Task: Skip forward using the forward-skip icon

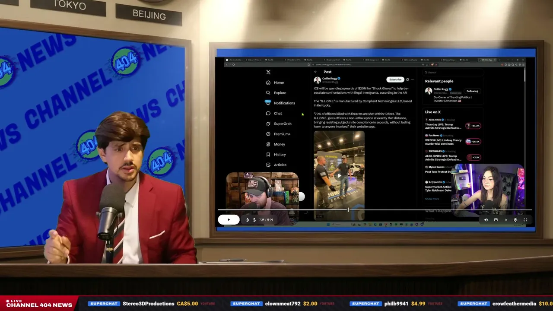Action: (254, 220)
